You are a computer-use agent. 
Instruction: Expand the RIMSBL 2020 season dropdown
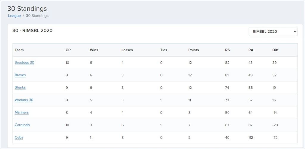click(273, 32)
